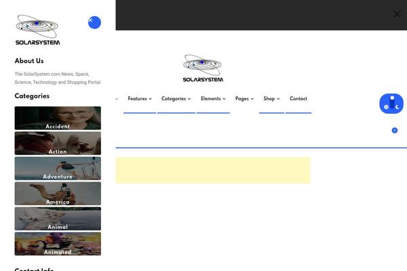Open the Action category thumbnail
407x271 pixels.
click(x=58, y=143)
